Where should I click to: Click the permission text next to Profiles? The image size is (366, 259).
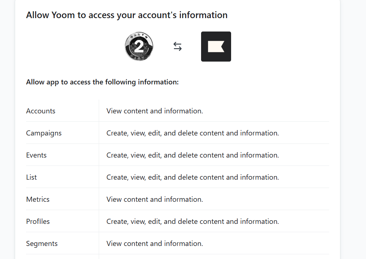tap(192, 221)
